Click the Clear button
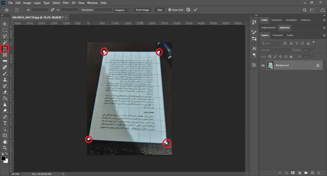Viewport: 327px width, 176px height. pyautogui.click(x=160, y=10)
